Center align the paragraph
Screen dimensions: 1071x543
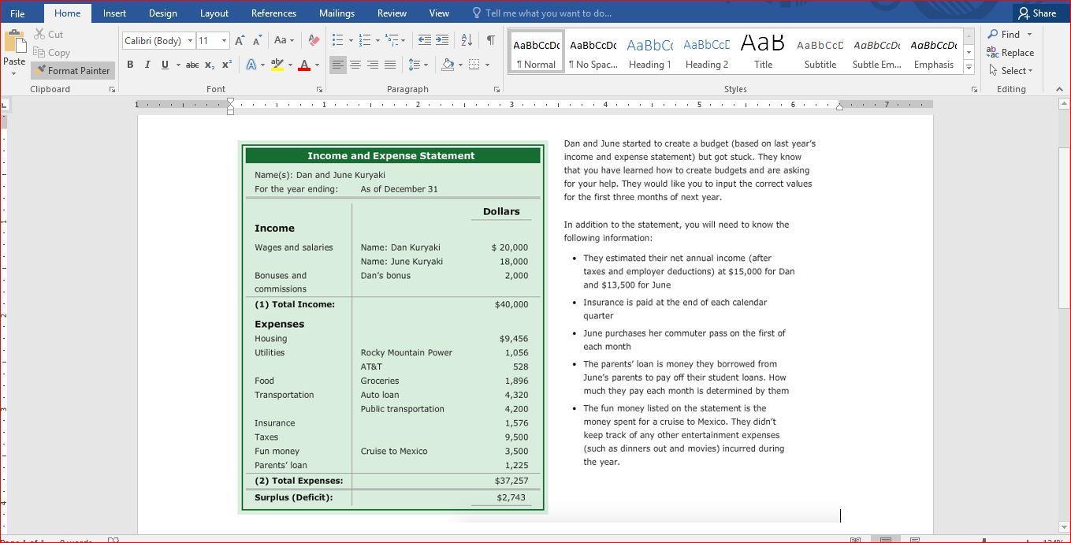tap(355, 65)
